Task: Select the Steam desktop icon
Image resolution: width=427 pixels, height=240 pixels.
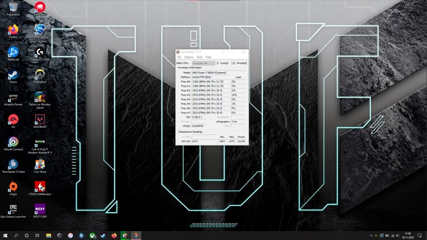Action: coord(13,73)
